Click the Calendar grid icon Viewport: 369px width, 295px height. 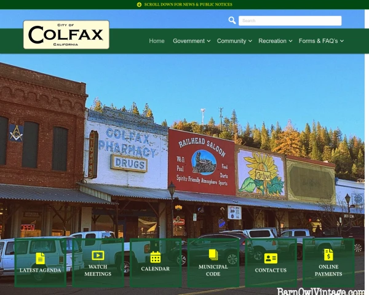tap(156, 257)
